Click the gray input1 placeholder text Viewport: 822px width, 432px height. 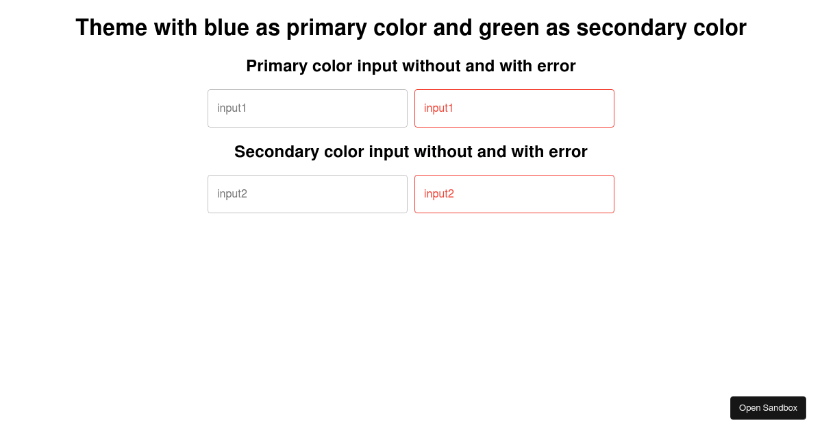pos(232,108)
